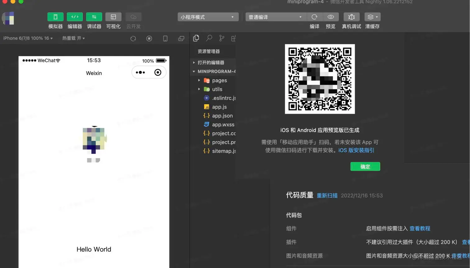This screenshot has height=268, width=470.
Task: Open the pages folder icon
Action: click(x=206, y=80)
